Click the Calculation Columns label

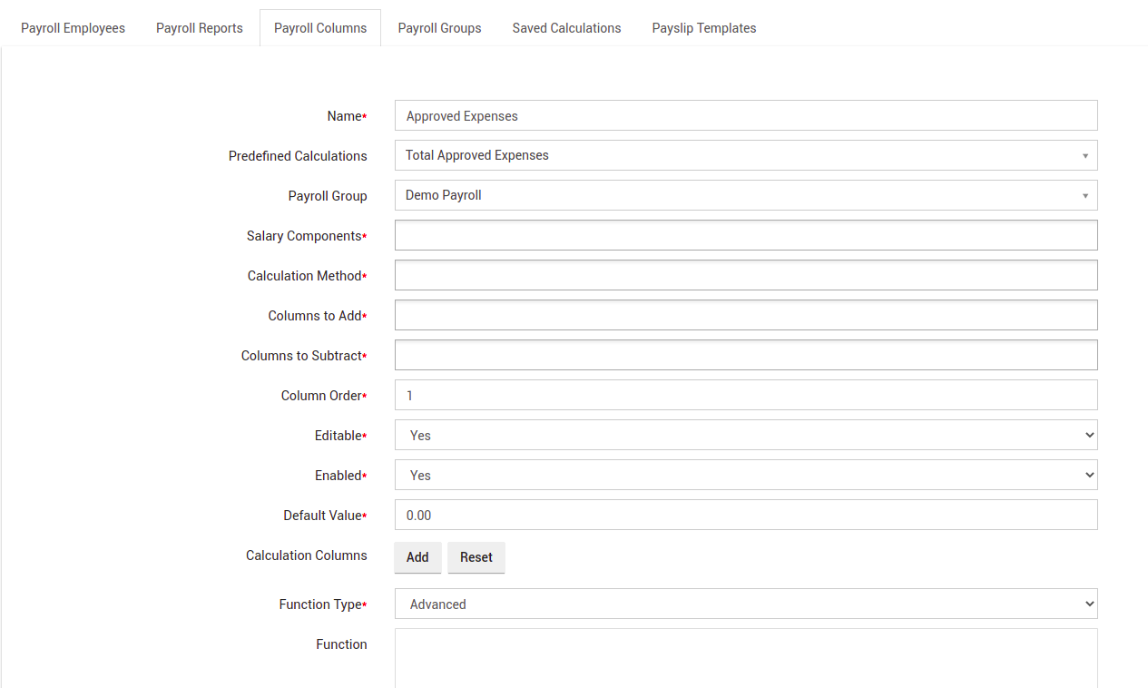(x=307, y=555)
